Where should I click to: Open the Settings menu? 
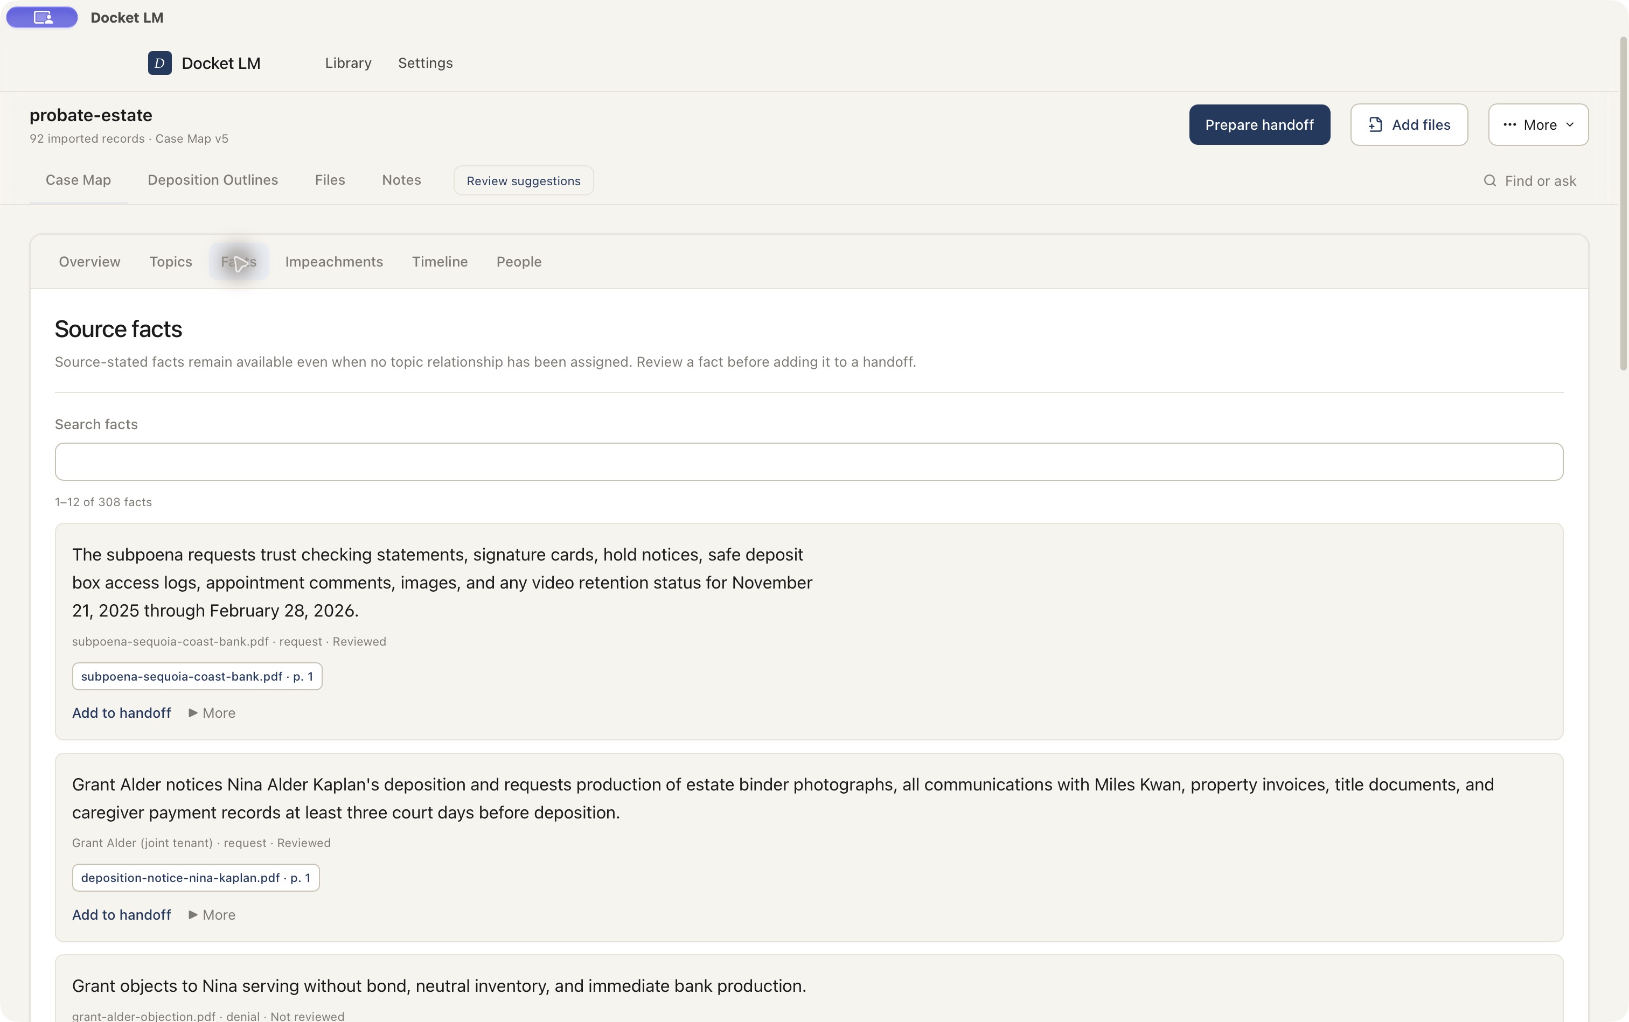click(x=426, y=63)
